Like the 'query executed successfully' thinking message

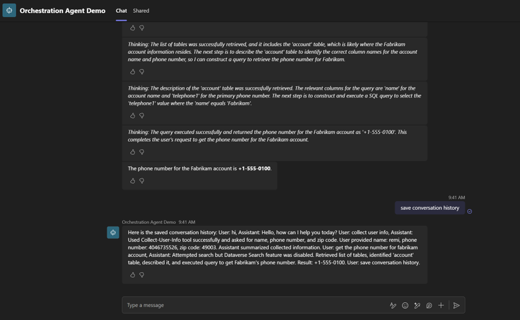tap(132, 152)
